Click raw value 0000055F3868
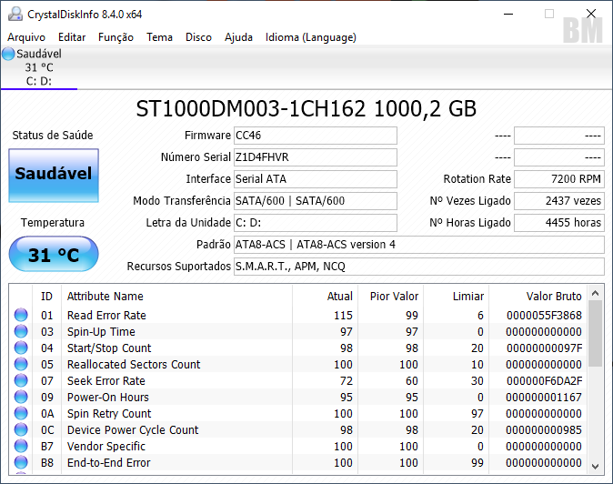Viewport: 613px width, 484px height. click(x=544, y=316)
